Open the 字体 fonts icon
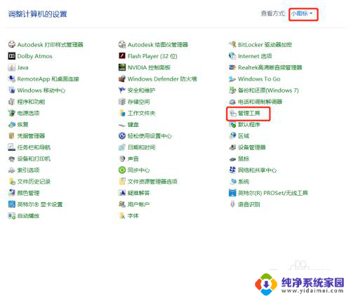The image size is (351, 298). pos(122,216)
